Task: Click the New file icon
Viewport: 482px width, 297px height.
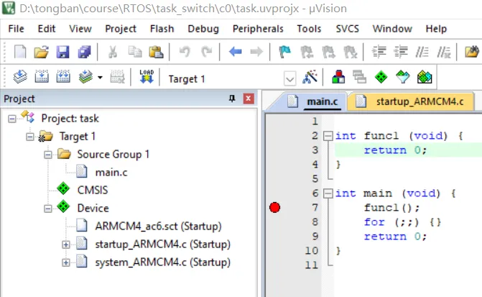Action: [x=20, y=52]
